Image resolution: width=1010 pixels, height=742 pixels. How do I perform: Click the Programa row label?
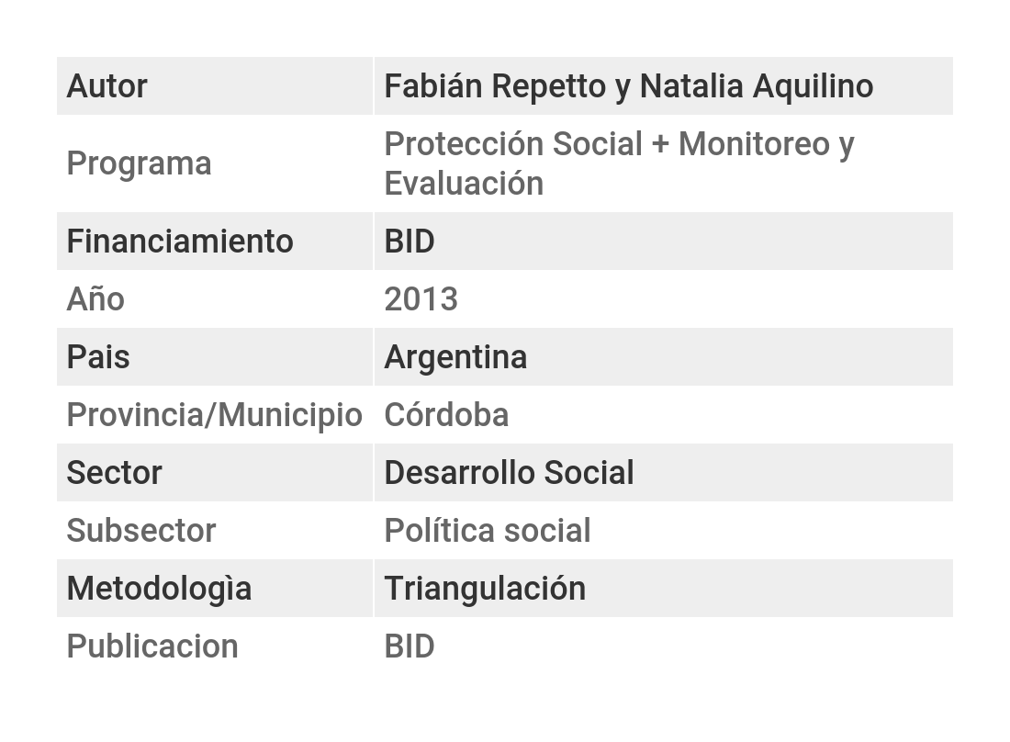click(x=139, y=163)
